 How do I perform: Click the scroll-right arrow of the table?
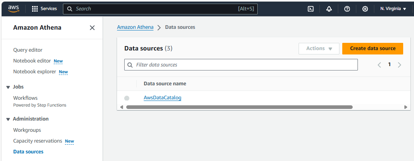406,107
